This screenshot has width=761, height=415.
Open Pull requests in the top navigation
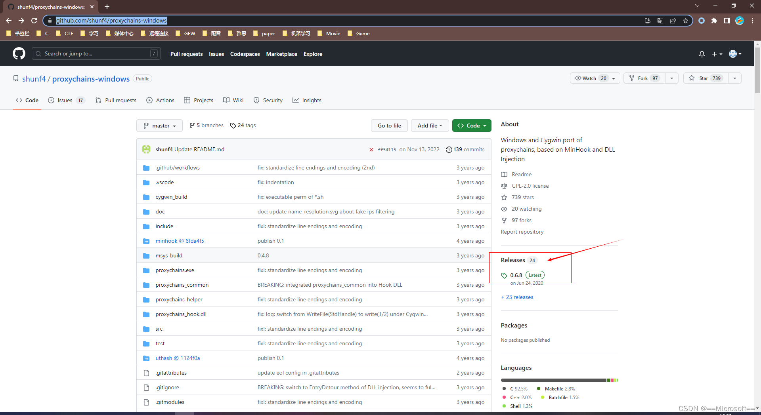(186, 54)
